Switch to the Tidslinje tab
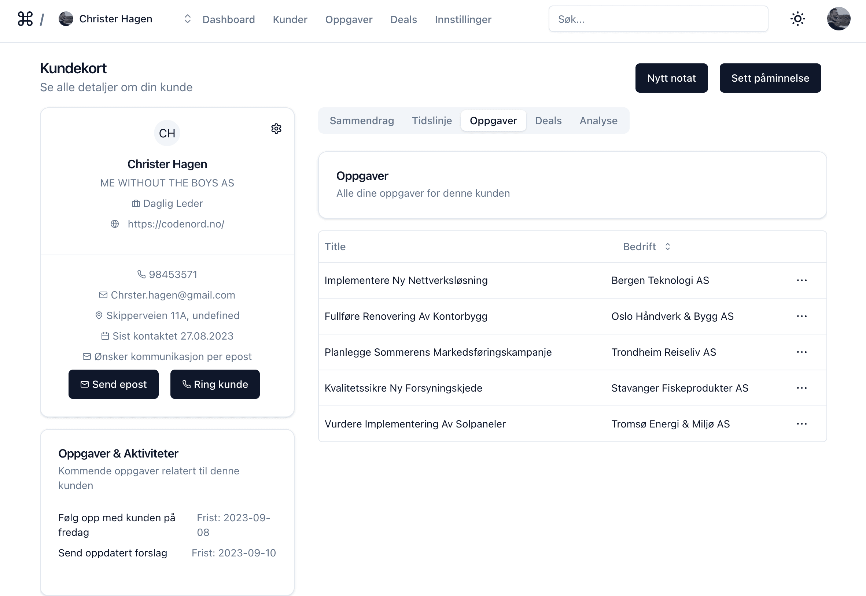Image resolution: width=866 pixels, height=596 pixels. [431, 121]
